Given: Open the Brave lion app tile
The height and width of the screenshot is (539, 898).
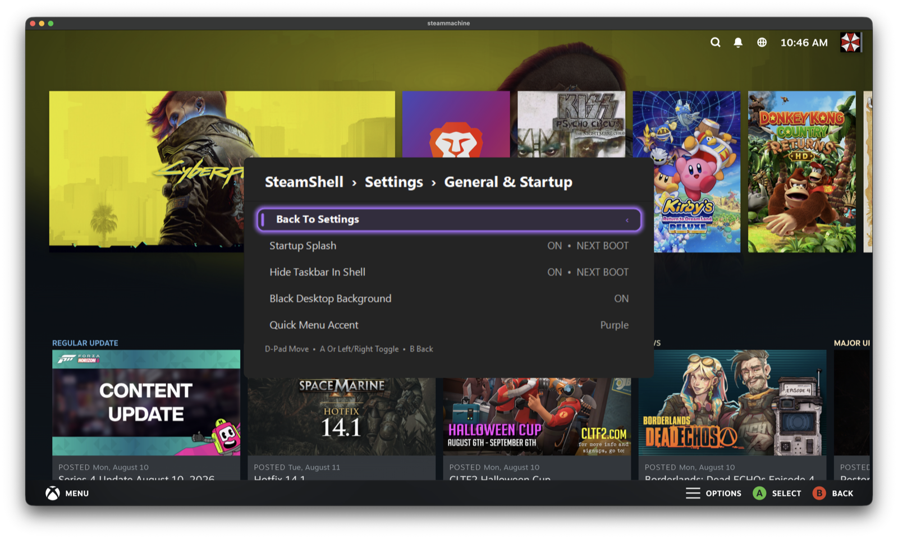Looking at the screenshot, I should 456,125.
